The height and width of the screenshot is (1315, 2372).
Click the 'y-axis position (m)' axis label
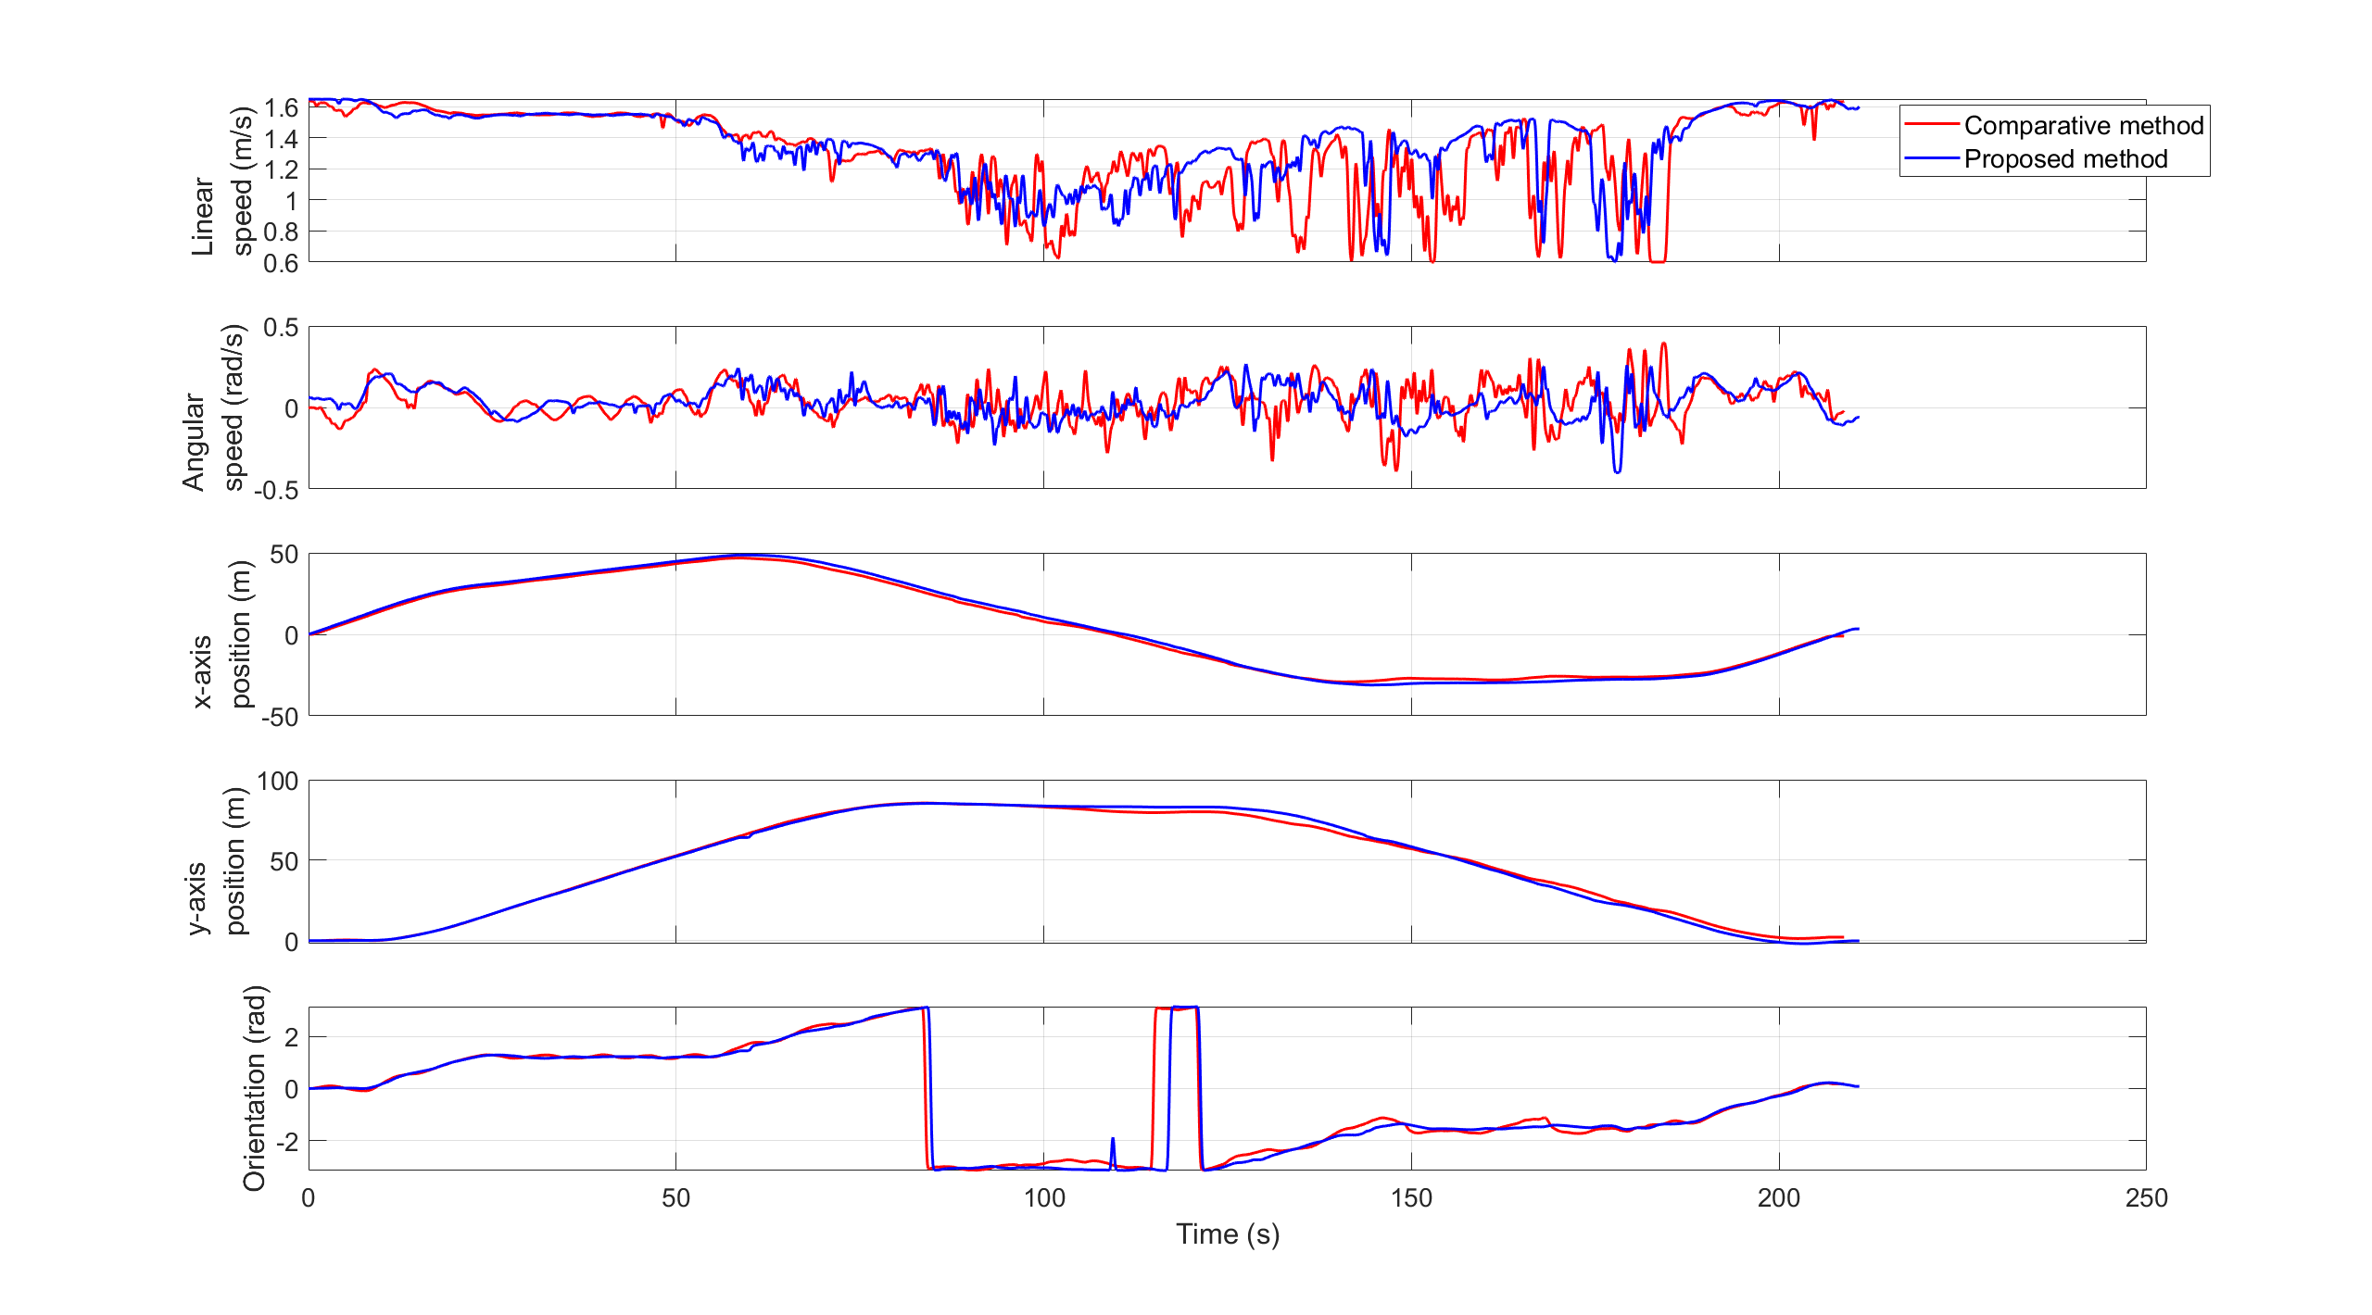[218, 861]
